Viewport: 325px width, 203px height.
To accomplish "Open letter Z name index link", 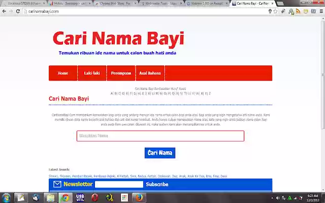I will point(210,93).
